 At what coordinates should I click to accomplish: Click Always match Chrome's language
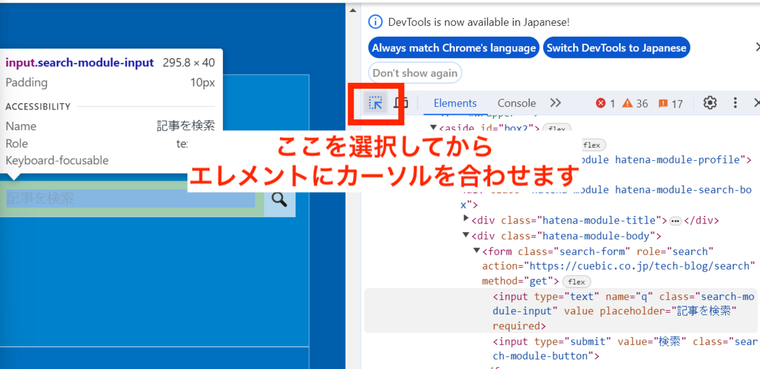tap(453, 48)
